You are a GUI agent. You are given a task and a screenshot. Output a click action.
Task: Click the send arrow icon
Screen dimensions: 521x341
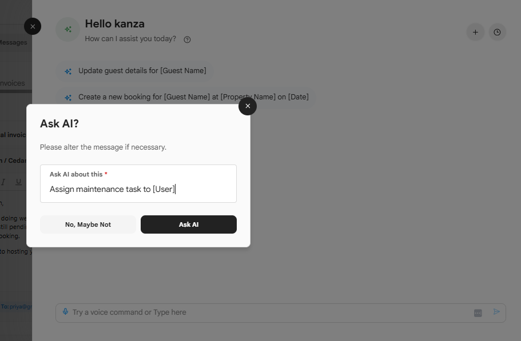496,312
